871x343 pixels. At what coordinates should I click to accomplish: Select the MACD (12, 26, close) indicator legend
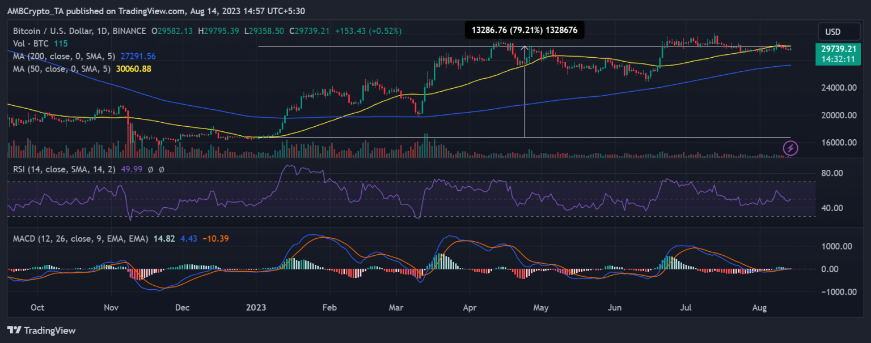point(74,239)
